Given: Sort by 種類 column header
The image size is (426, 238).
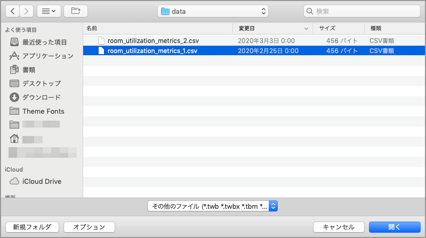Looking at the screenshot, I should point(376,28).
